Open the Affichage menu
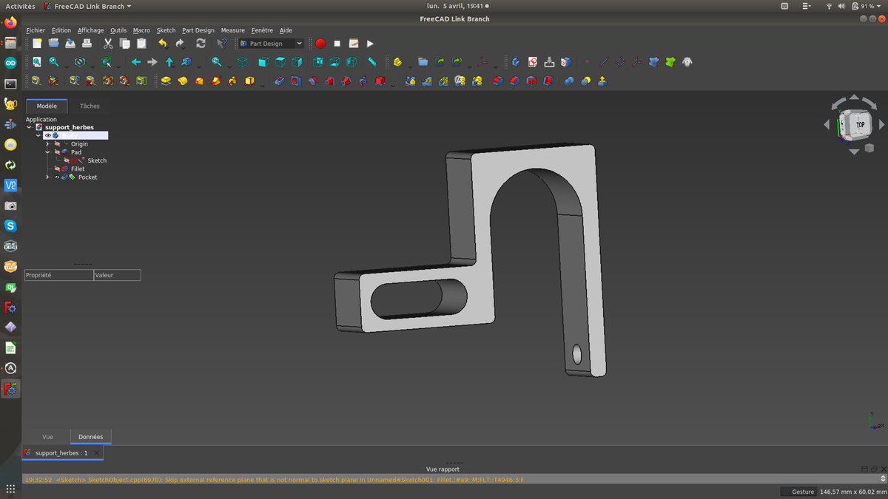Image resolution: width=888 pixels, height=499 pixels. click(90, 30)
